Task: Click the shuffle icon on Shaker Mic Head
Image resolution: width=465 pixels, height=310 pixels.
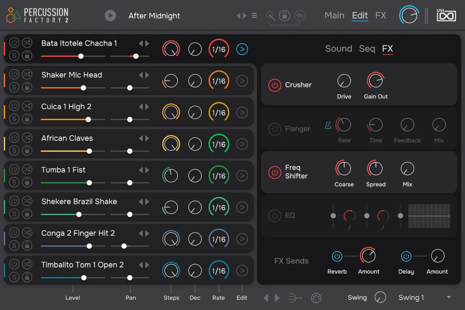Action: coord(27,74)
